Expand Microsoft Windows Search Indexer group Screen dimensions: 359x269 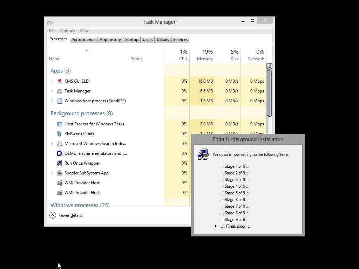tap(52, 144)
